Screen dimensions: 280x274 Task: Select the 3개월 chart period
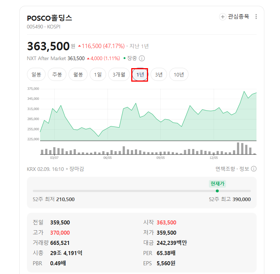[119, 74]
